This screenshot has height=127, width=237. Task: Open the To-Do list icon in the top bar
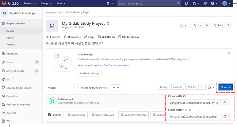coord(205,3)
